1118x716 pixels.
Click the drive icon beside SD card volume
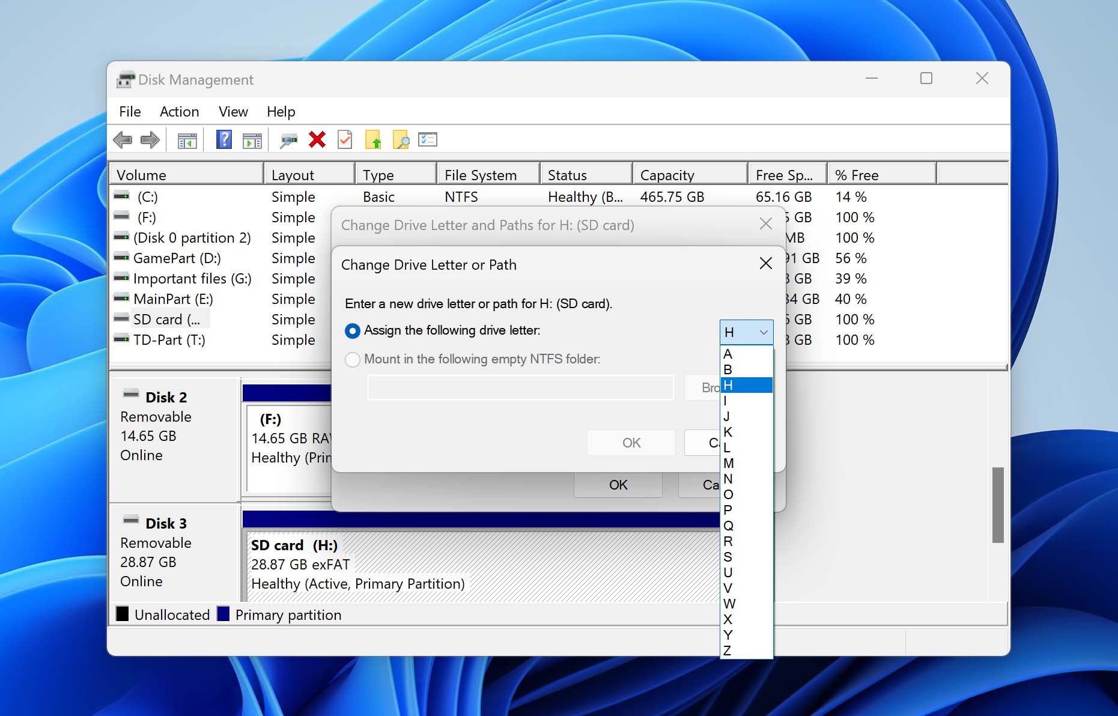coord(122,318)
